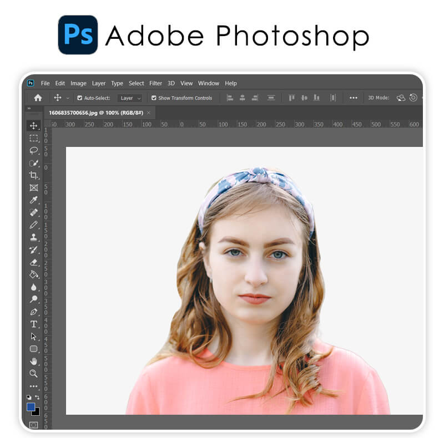Viewport: 444px width, 438px height.
Task: Swap foreground and background colors
Action: 37,397
